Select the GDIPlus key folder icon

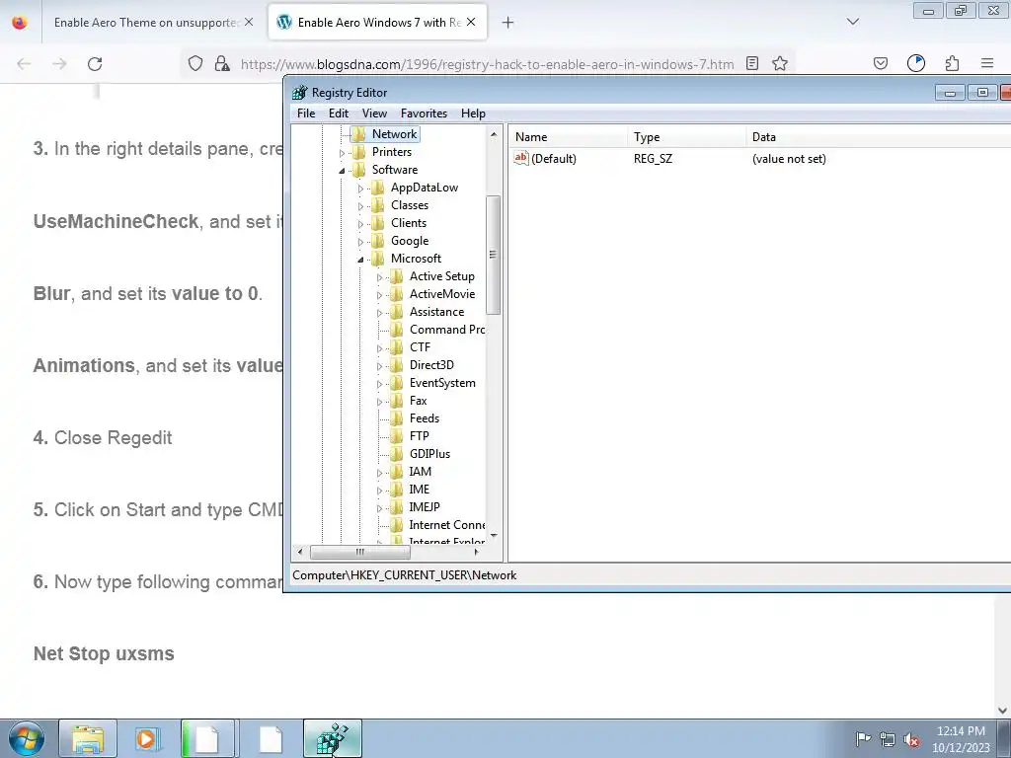click(397, 454)
